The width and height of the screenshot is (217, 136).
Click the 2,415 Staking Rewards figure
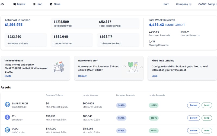point(152,42)
